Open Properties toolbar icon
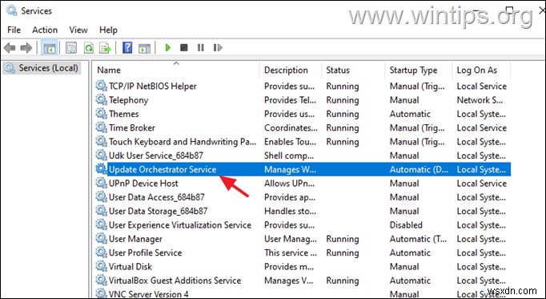 tap(71, 48)
